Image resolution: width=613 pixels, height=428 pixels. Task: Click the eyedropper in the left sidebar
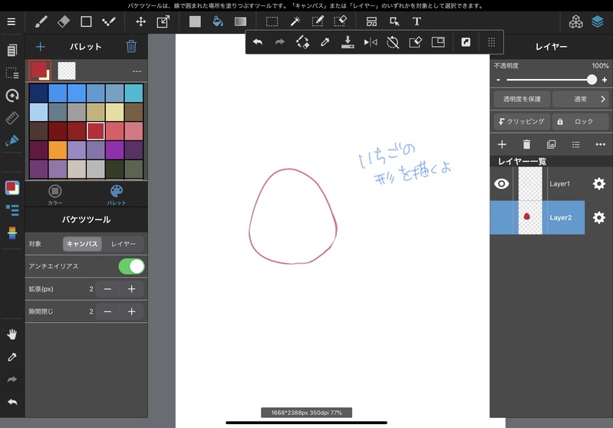pos(12,357)
